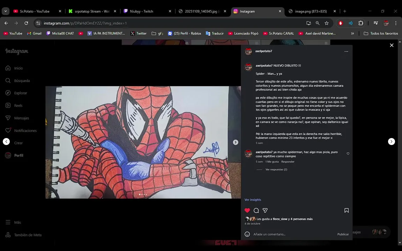Click the Instagram logo
Viewport: 402px width, 251px height.
point(17,51)
